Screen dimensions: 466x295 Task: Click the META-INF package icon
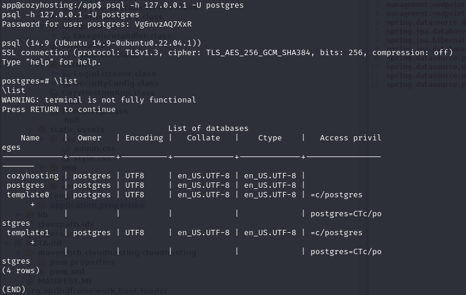[x=18, y=243]
